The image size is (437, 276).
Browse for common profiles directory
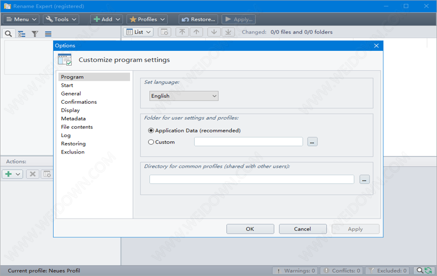coord(365,179)
